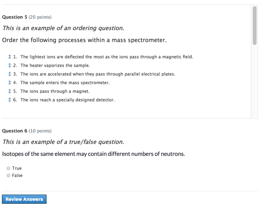
Task: Click the Question 6 heading
Action: (x=14, y=131)
